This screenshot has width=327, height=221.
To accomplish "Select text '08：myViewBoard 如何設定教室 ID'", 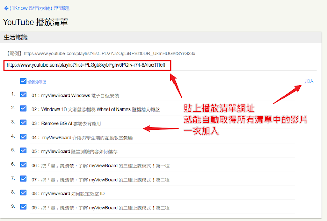I will tap(68, 194).
